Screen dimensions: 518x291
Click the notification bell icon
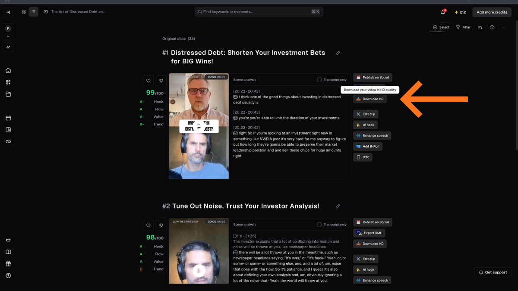click(443, 12)
